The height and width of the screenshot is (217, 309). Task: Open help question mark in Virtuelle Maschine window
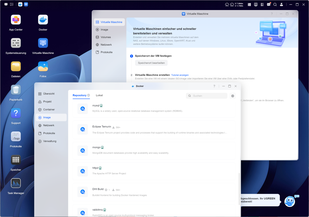272,14
